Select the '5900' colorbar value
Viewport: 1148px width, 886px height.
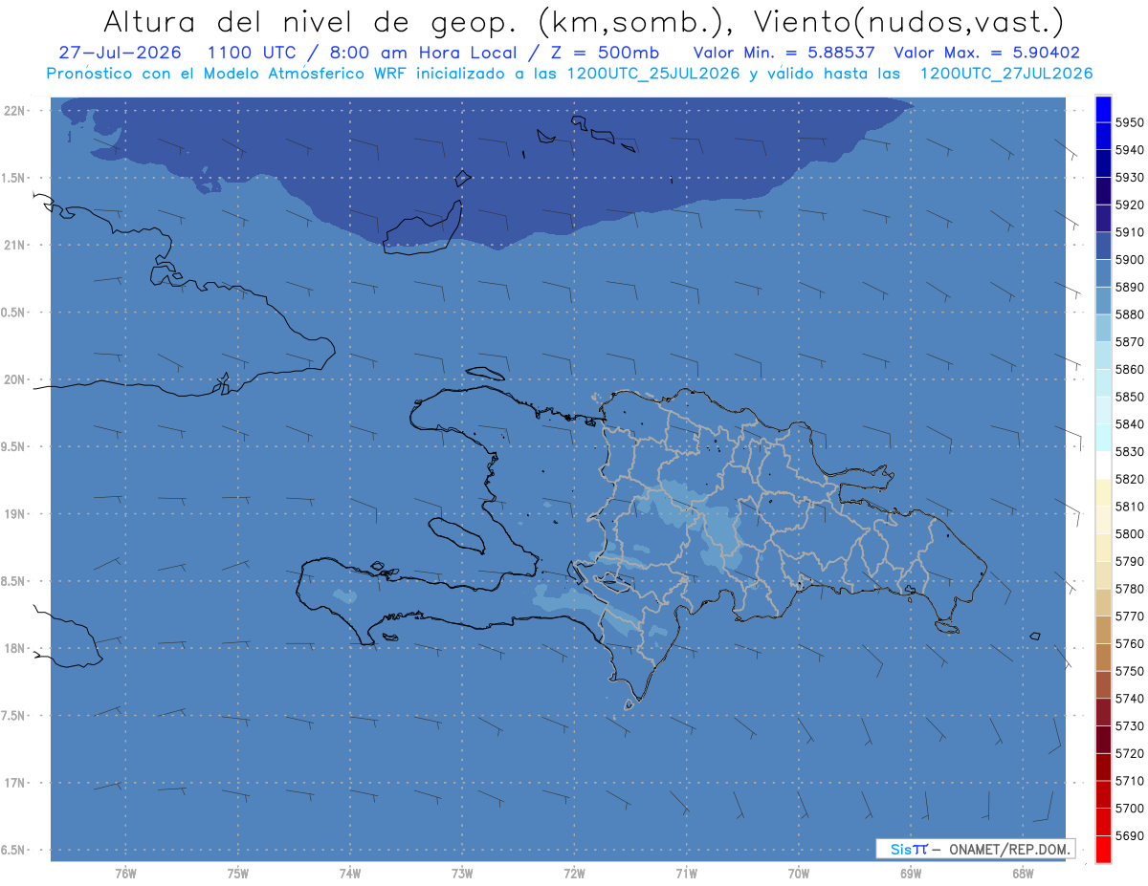pos(1130,260)
